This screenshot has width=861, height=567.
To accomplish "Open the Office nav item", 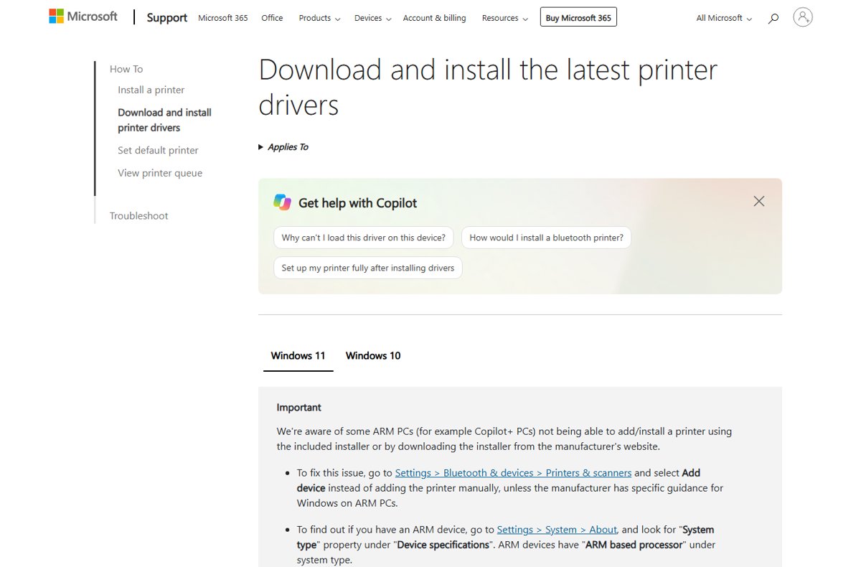I will (x=272, y=18).
